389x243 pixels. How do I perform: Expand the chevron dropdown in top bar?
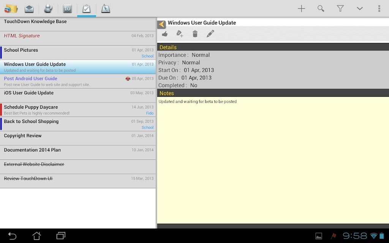click(x=360, y=9)
